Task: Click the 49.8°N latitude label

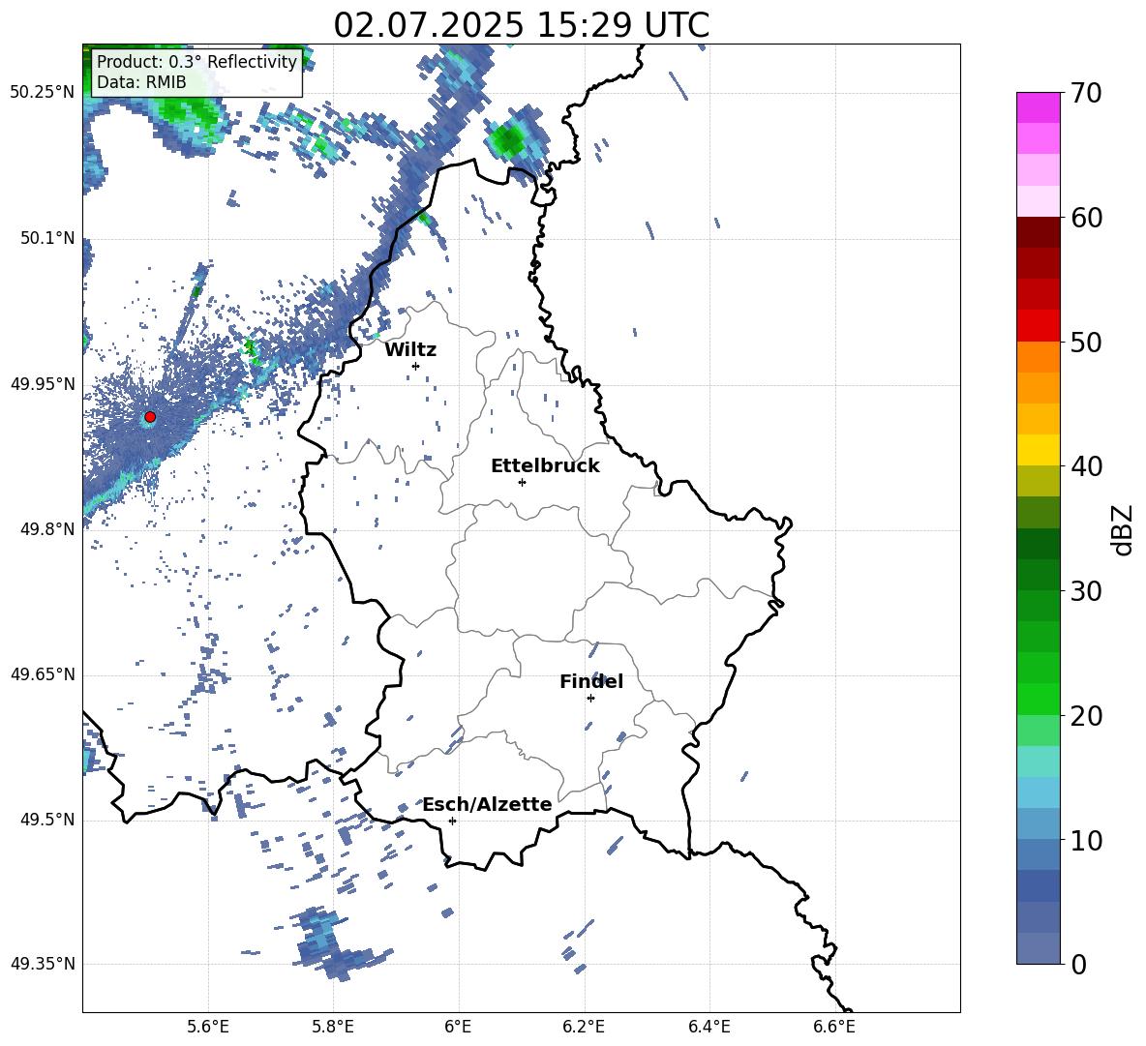Action: click(47, 529)
